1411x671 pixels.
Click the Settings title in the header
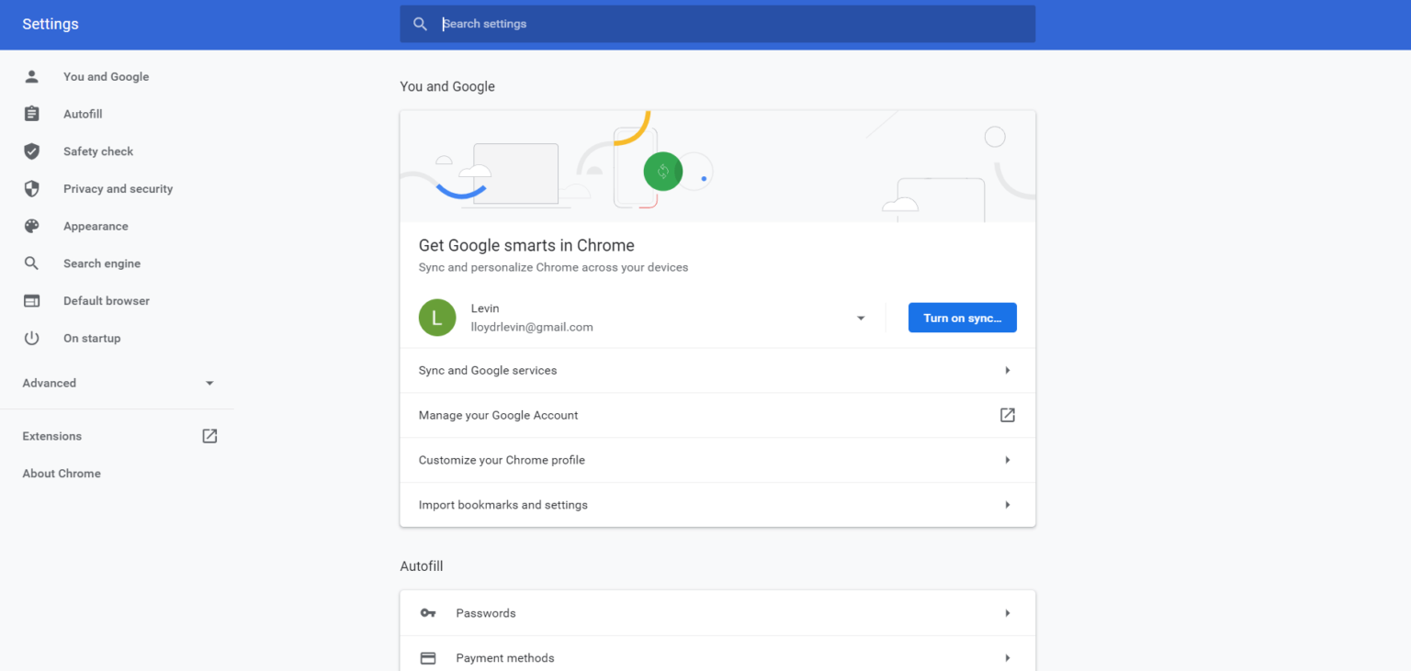51,24
